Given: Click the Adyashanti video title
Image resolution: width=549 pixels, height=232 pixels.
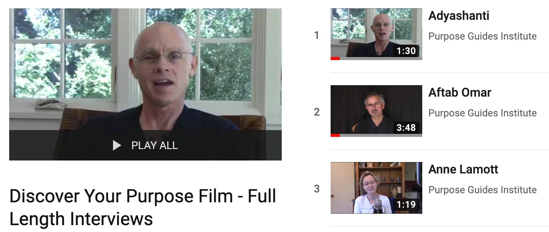Looking at the screenshot, I should click(x=459, y=16).
